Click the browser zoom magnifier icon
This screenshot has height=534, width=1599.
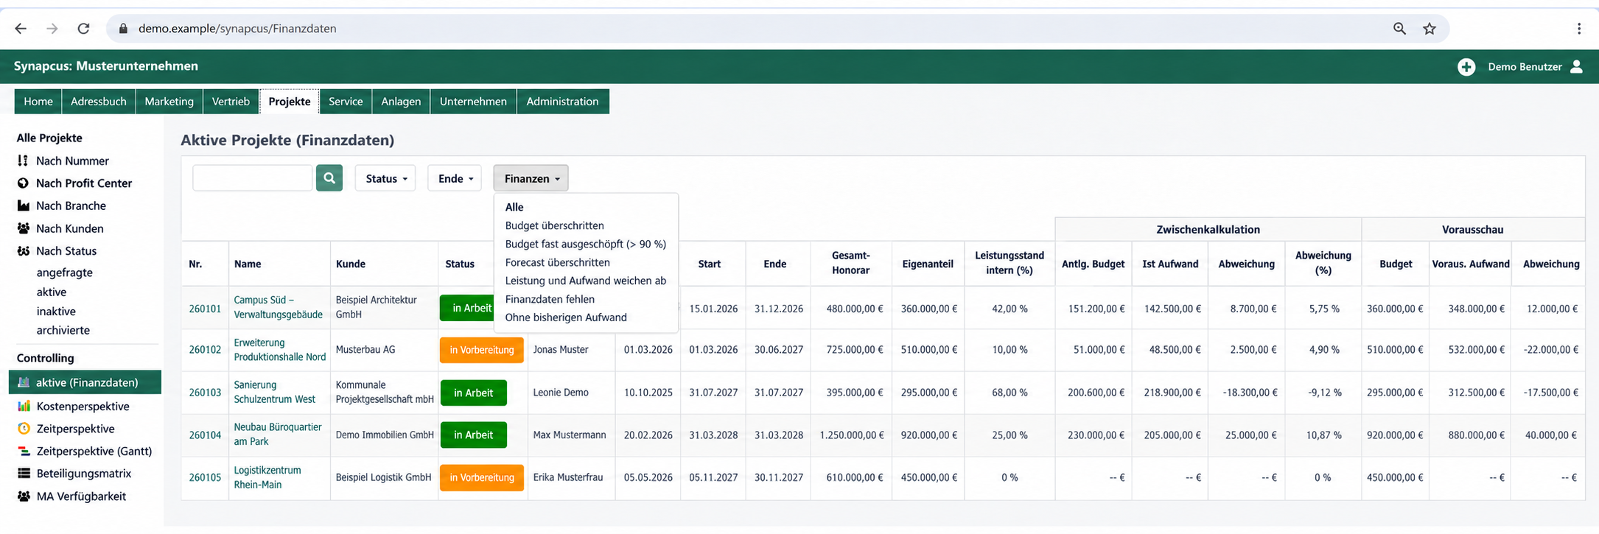point(1399,29)
